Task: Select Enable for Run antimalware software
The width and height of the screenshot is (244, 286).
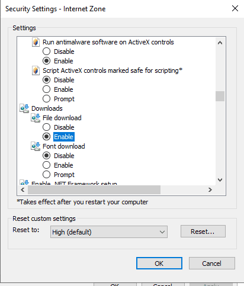Action: [46, 61]
